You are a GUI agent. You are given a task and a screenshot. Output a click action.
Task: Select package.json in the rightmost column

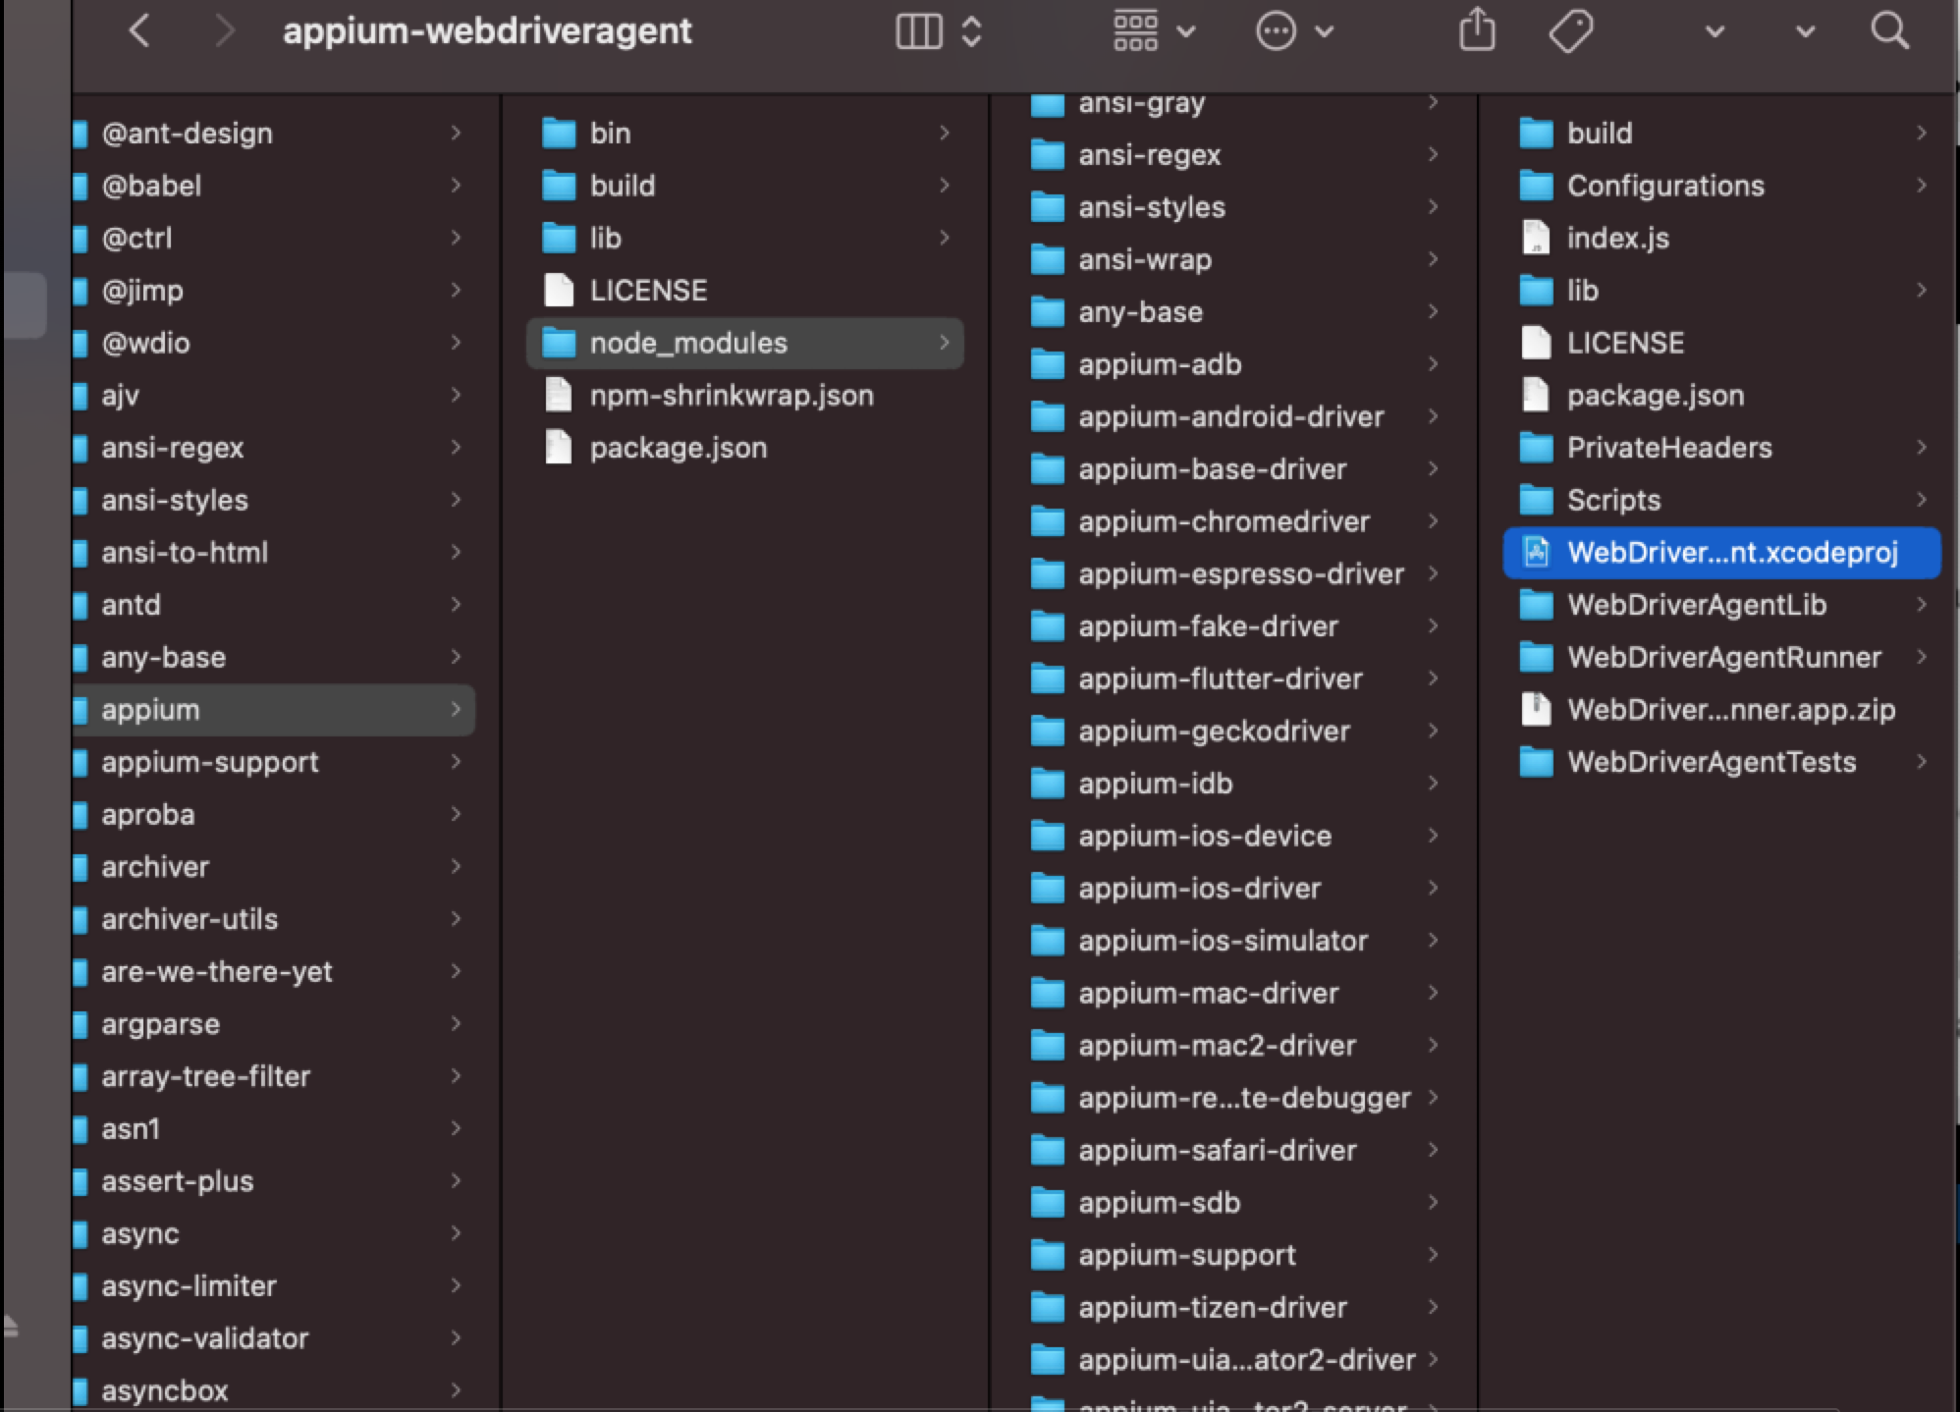pos(1722,395)
